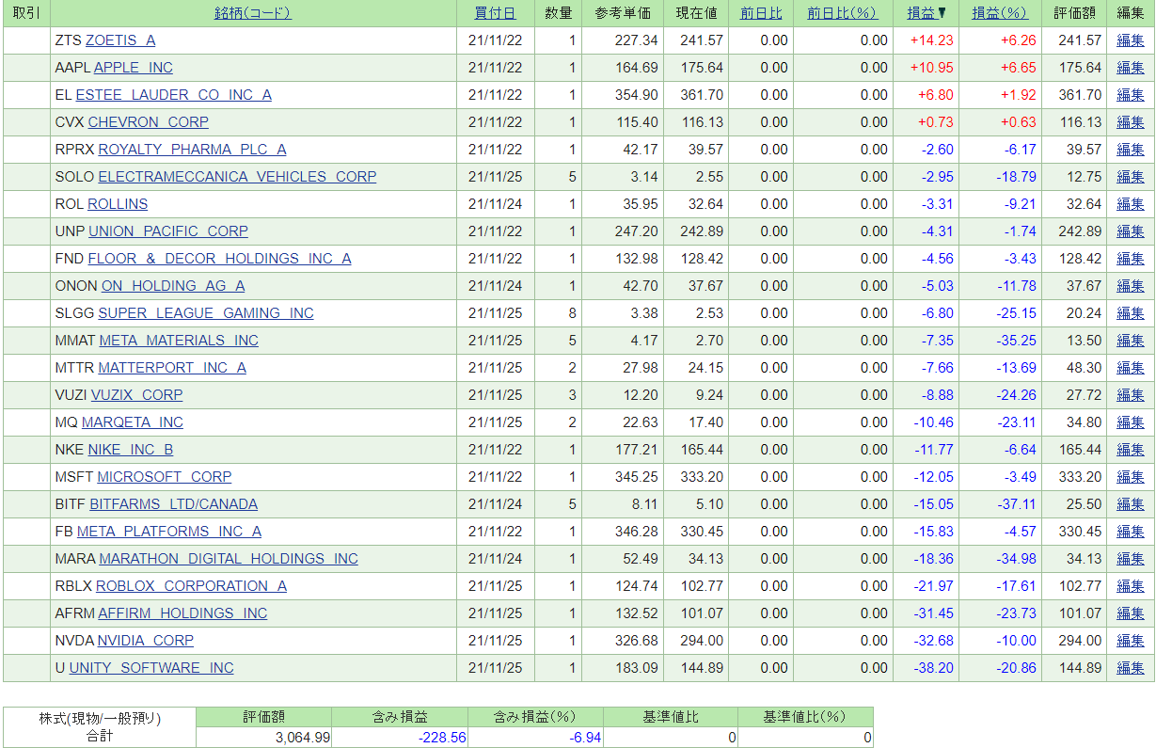1156x748 pixels.
Task: Select the +6.65 percent gain for AAPL
Action: tap(1018, 68)
